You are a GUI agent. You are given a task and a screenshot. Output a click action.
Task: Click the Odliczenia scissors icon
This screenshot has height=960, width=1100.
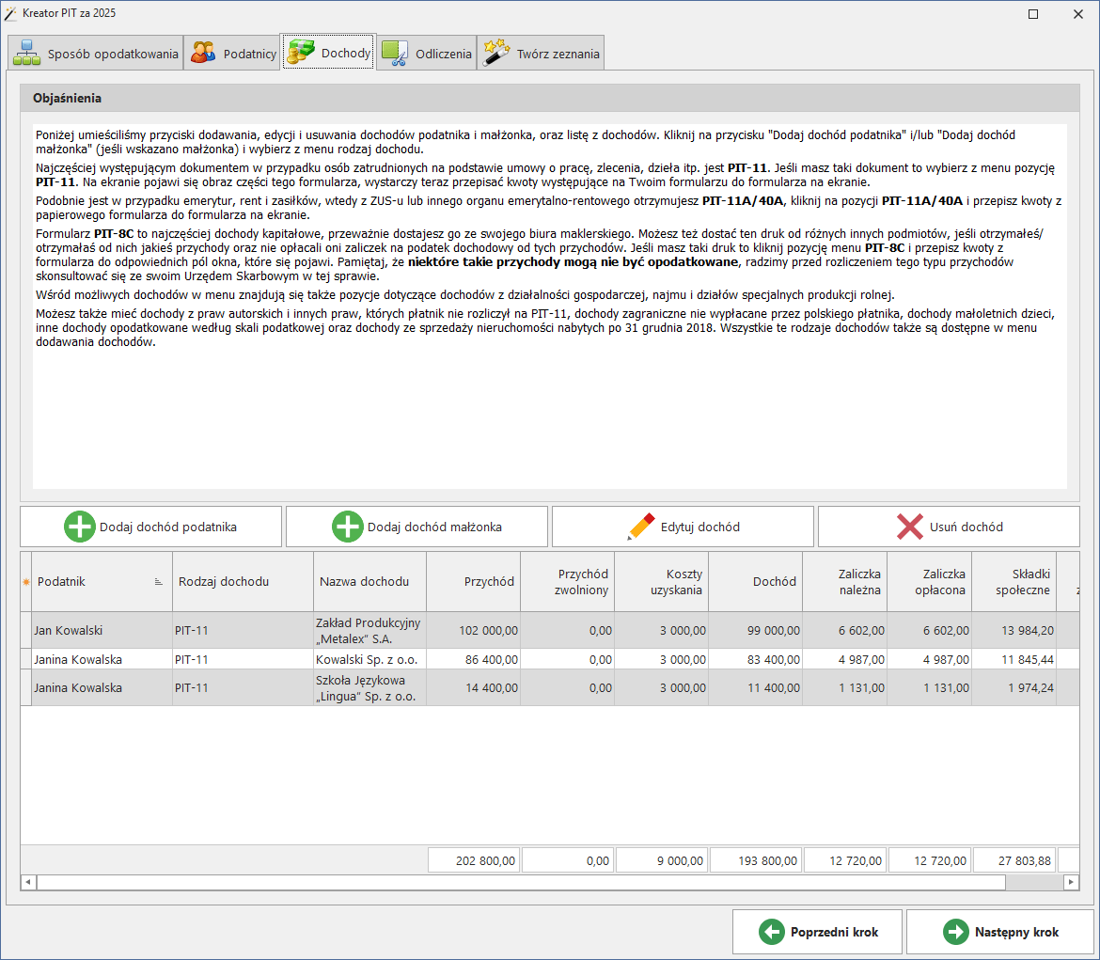(x=394, y=54)
